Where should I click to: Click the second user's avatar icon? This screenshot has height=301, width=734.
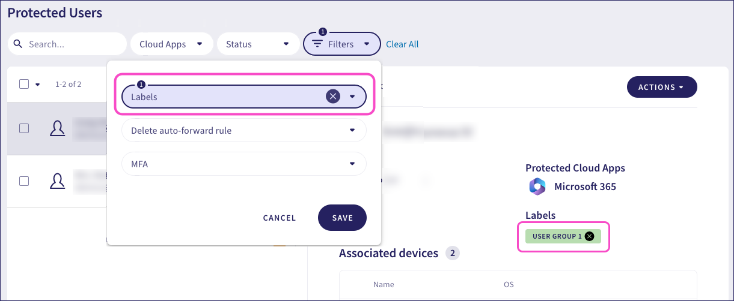57,180
